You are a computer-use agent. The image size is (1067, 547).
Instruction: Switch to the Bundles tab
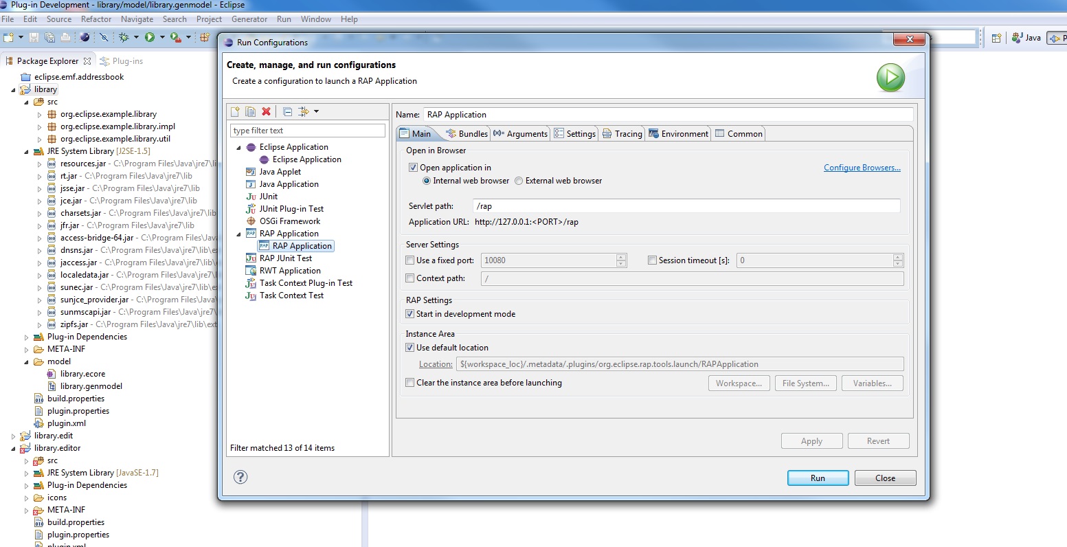click(467, 133)
